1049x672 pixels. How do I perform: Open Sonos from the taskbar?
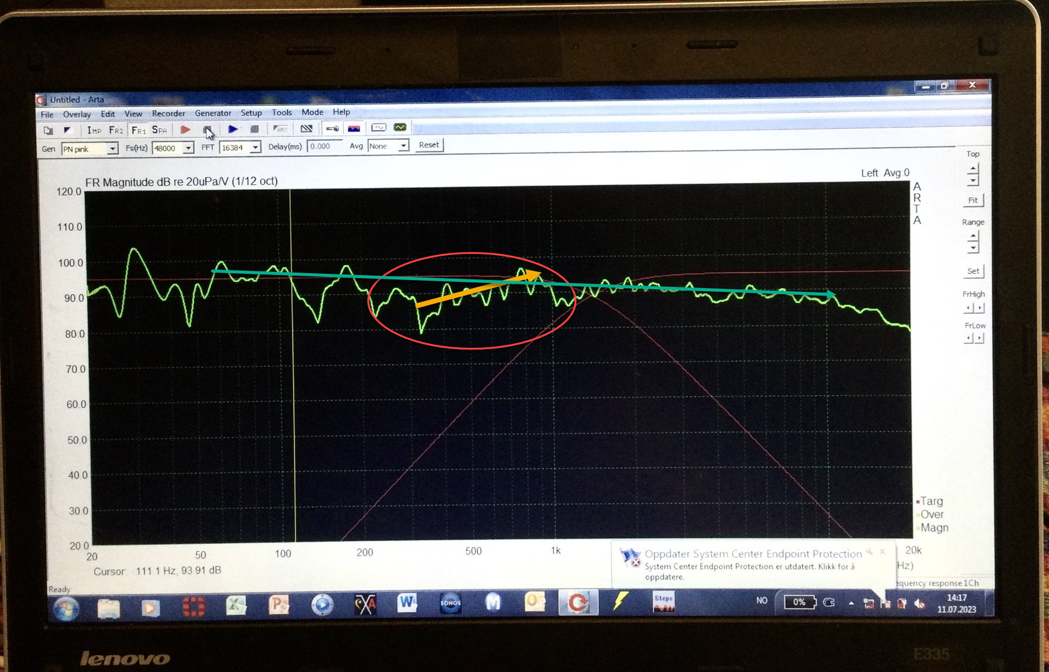(450, 603)
